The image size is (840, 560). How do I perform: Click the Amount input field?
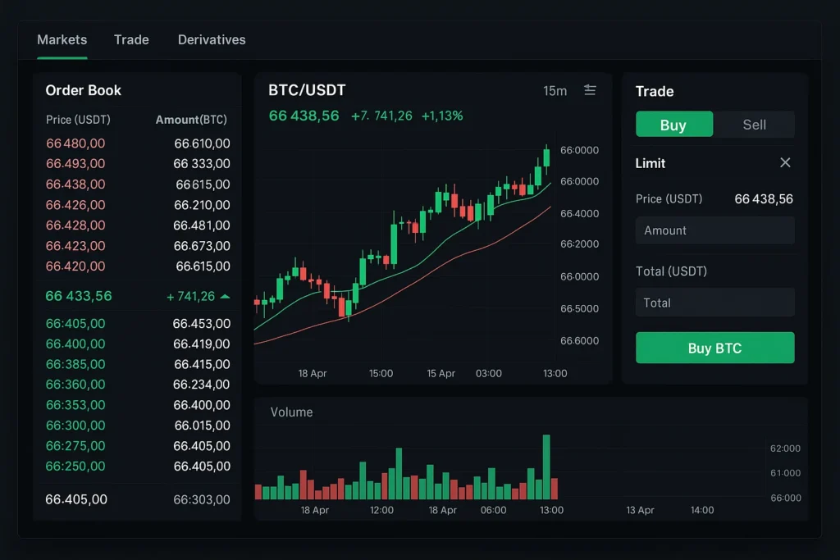[x=714, y=230]
